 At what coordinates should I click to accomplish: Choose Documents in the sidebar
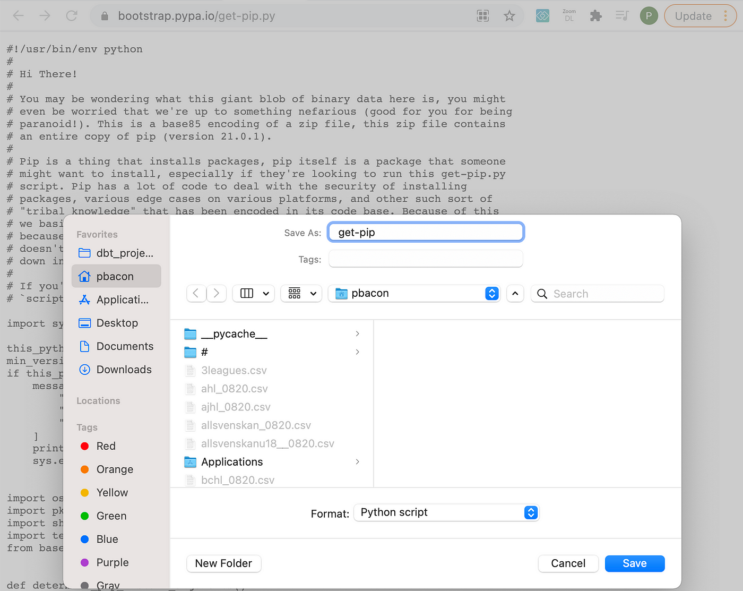coord(116,346)
